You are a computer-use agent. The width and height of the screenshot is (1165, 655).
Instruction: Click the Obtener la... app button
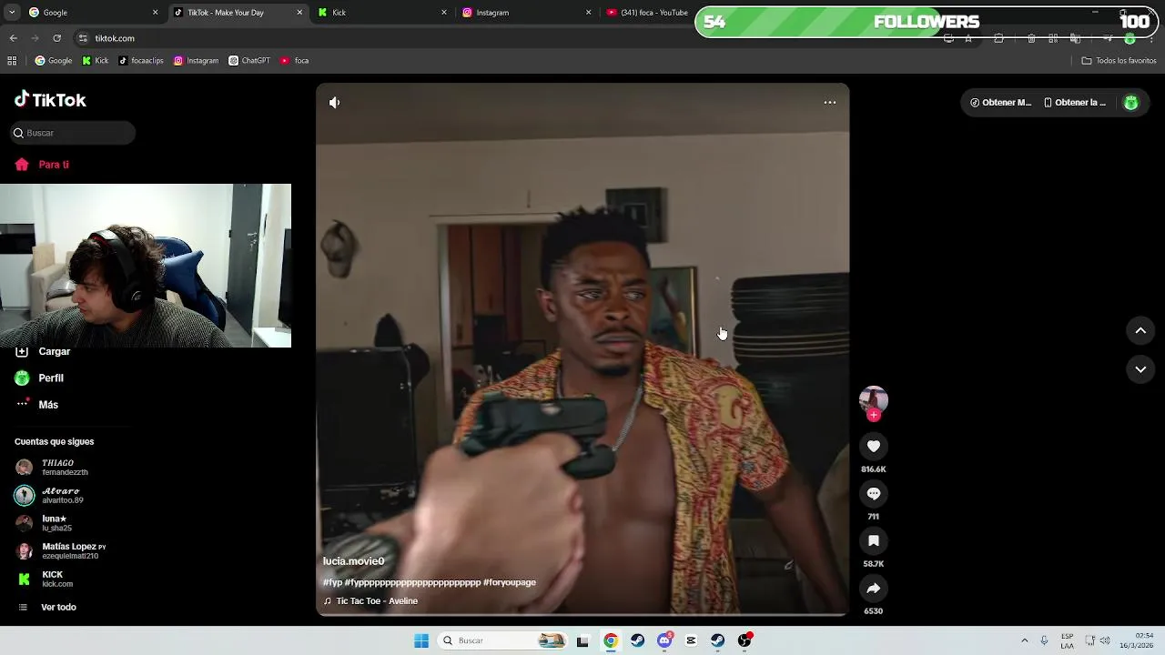(1075, 103)
